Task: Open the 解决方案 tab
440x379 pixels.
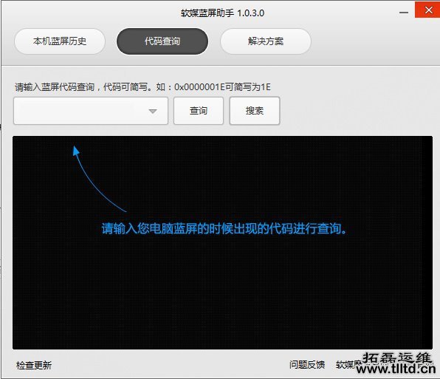Action: 266,41
